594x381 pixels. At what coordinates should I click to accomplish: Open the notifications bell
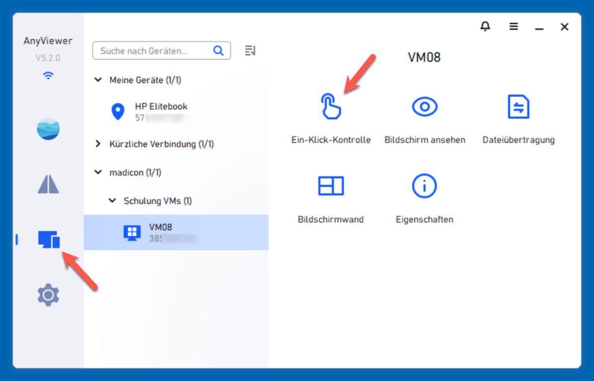(x=485, y=26)
